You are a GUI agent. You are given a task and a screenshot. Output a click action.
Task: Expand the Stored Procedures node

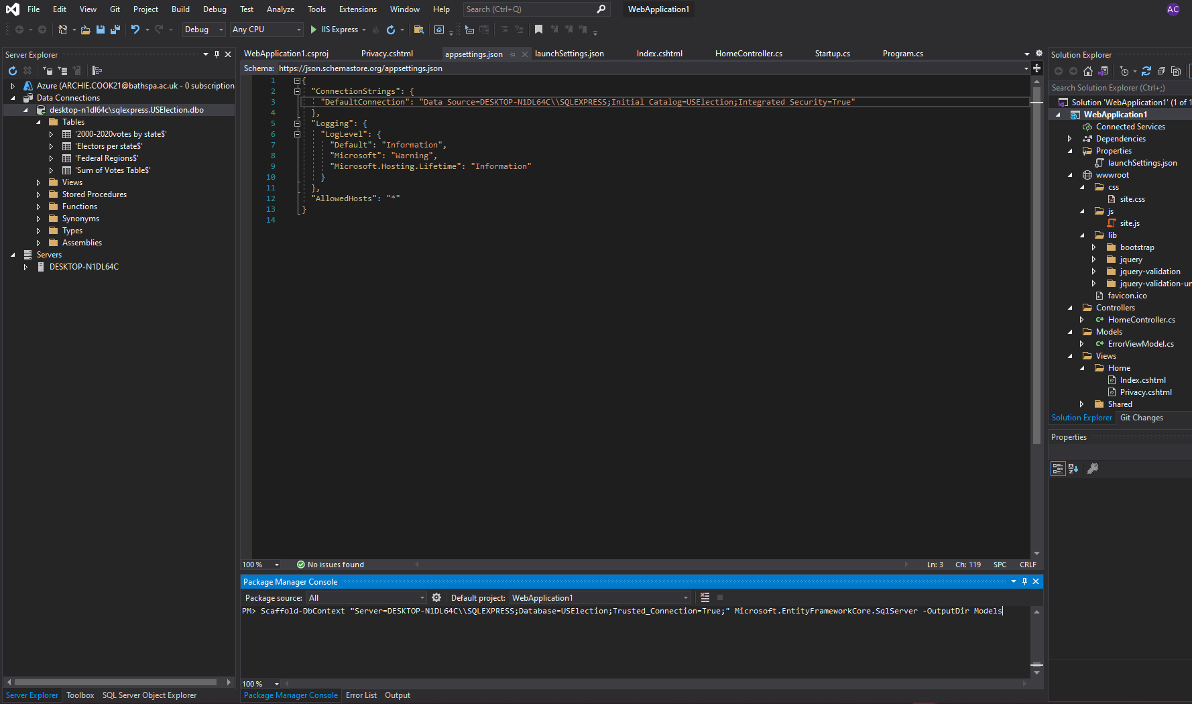pos(38,194)
